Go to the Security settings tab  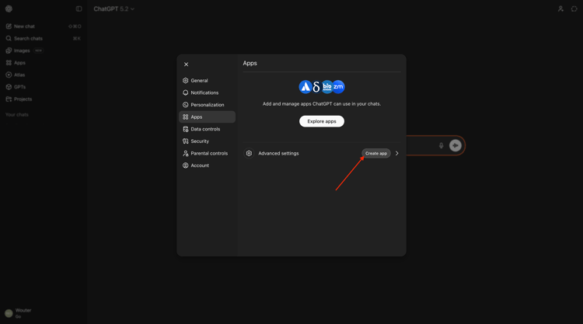(x=207, y=141)
